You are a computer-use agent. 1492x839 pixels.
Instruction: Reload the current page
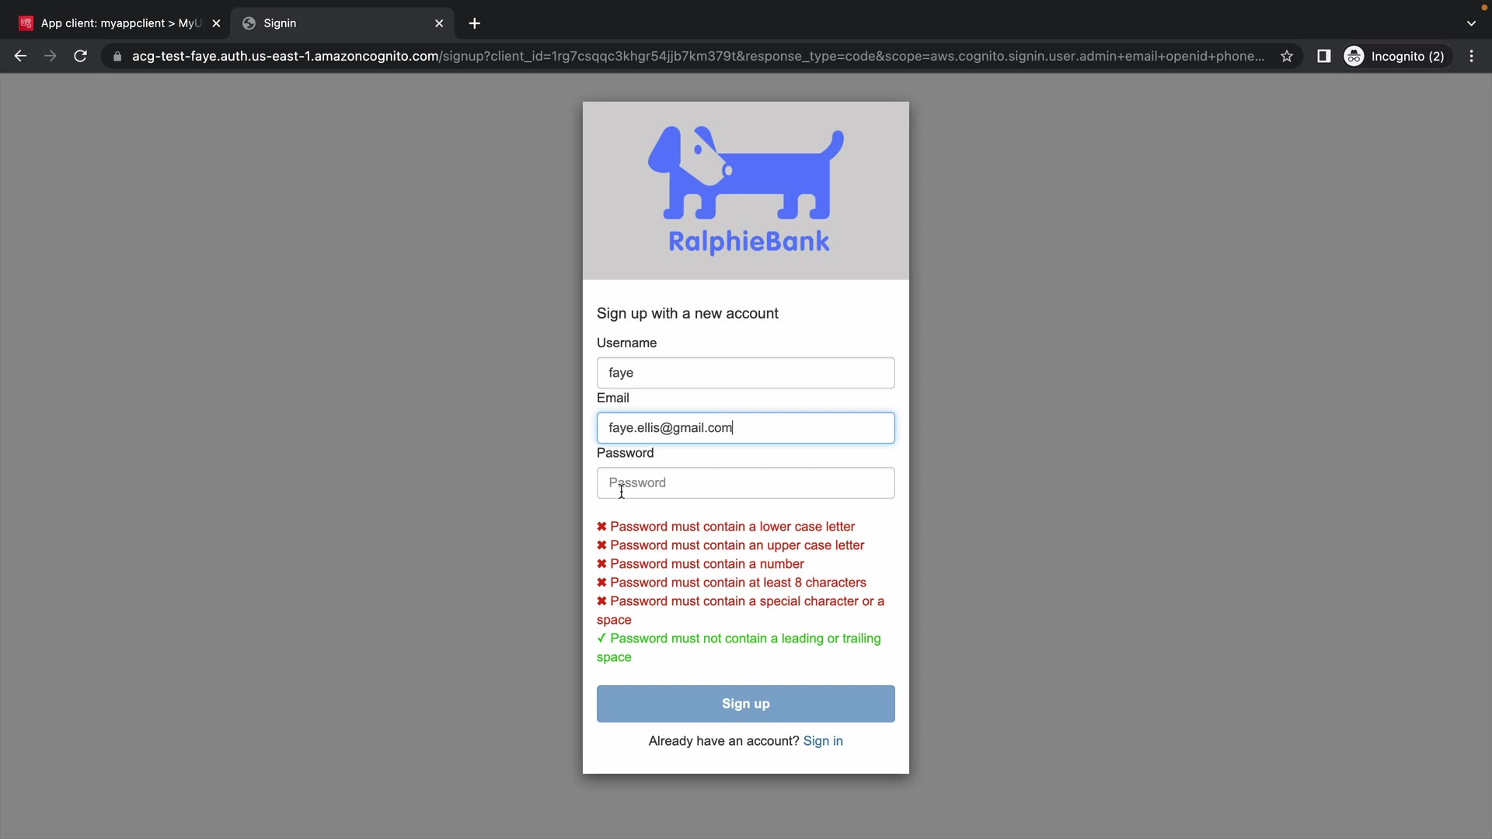click(80, 56)
